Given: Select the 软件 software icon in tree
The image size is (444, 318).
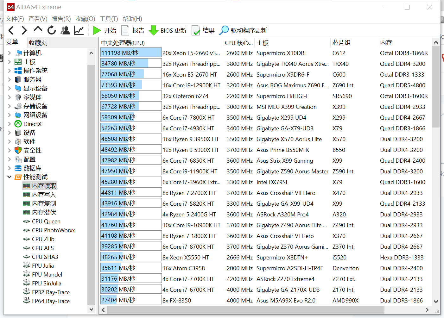Looking at the screenshot, I should pyautogui.click(x=18, y=141).
